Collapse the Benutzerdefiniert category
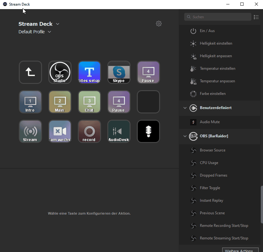This screenshot has height=252, width=263. [x=185, y=108]
